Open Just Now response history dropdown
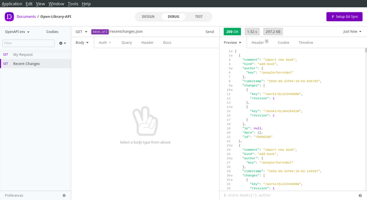367x200 pixels. coord(352,31)
